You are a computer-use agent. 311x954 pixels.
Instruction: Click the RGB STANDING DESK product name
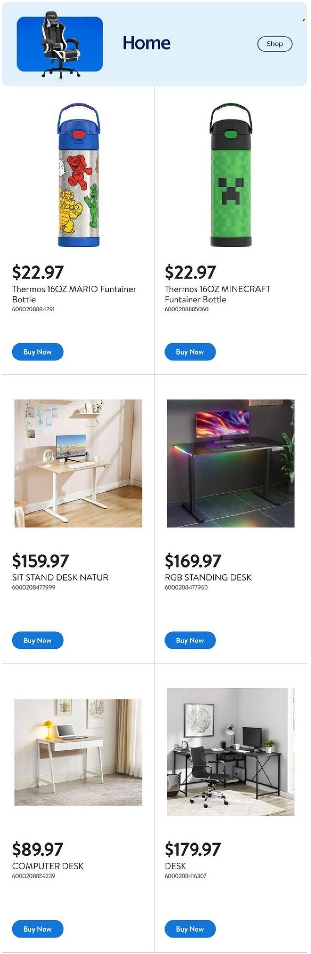click(x=208, y=577)
